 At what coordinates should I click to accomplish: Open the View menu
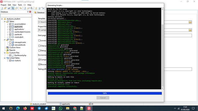[x=14, y=5]
